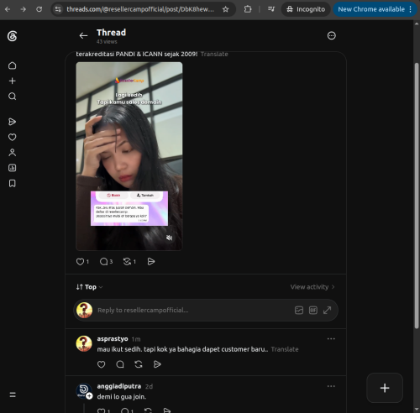Open media controls icon in toolbar

(271, 9)
